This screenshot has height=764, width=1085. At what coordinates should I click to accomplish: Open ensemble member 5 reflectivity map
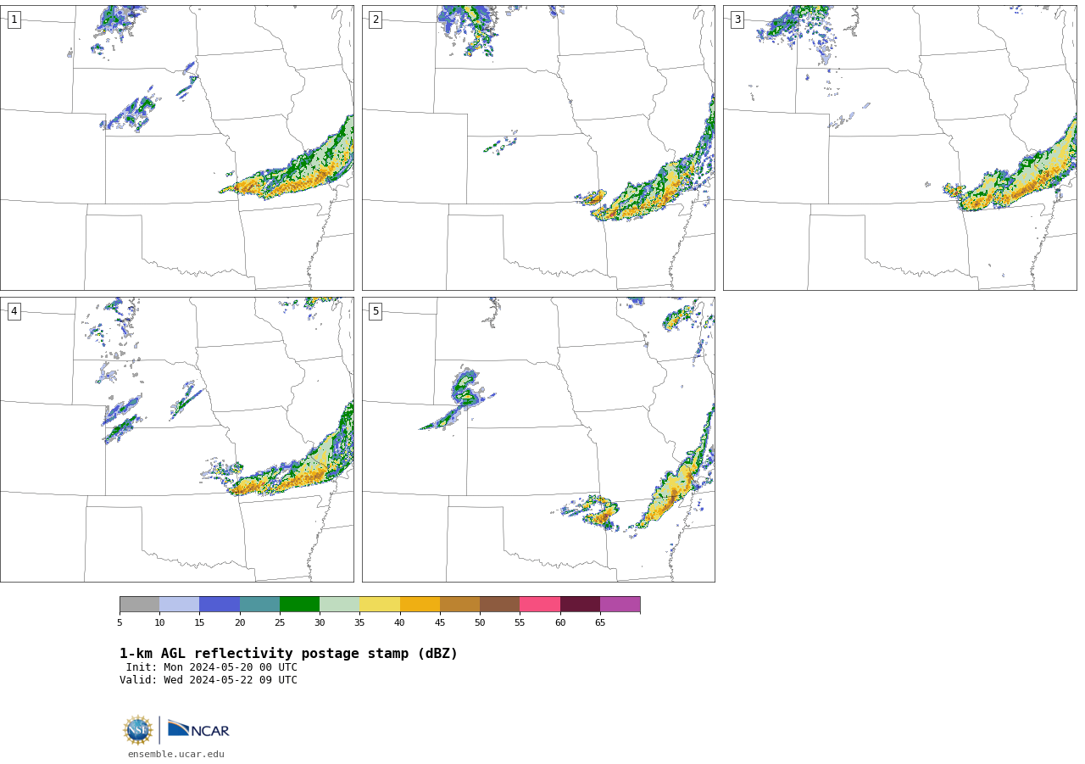tap(538, 439)
